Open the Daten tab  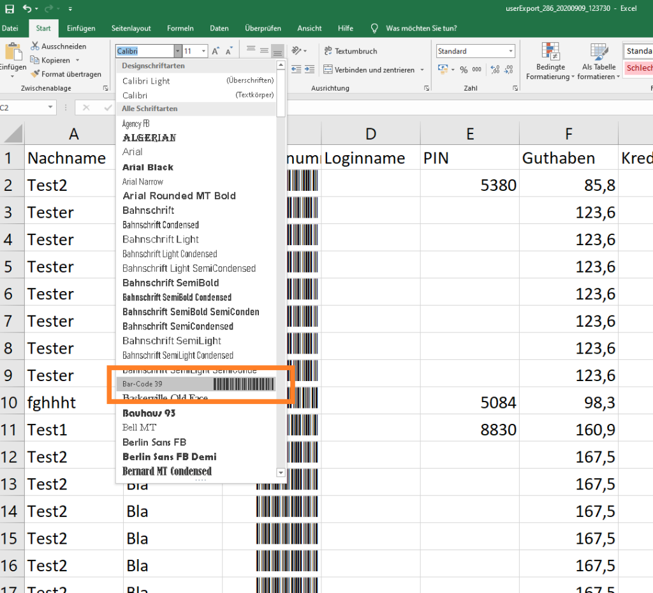[x=219, y=28]
